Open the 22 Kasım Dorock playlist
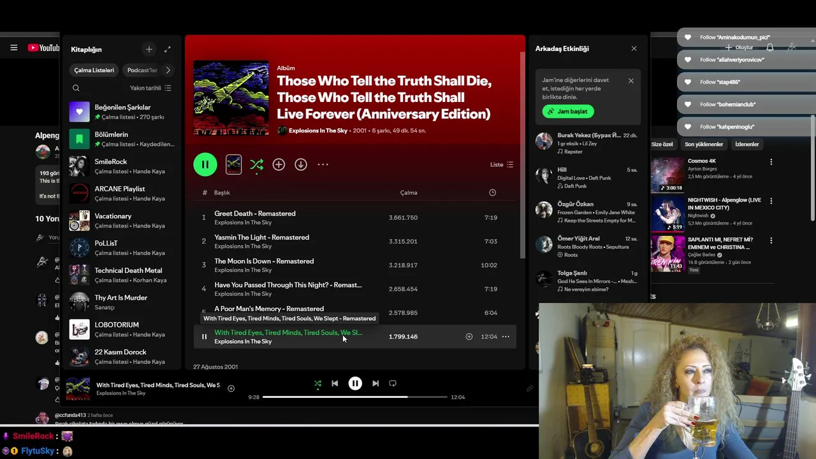The image size is (816, 459). tap(122, 356)
